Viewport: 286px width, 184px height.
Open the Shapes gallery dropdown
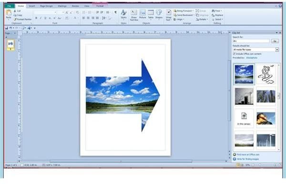coord(159,14)
